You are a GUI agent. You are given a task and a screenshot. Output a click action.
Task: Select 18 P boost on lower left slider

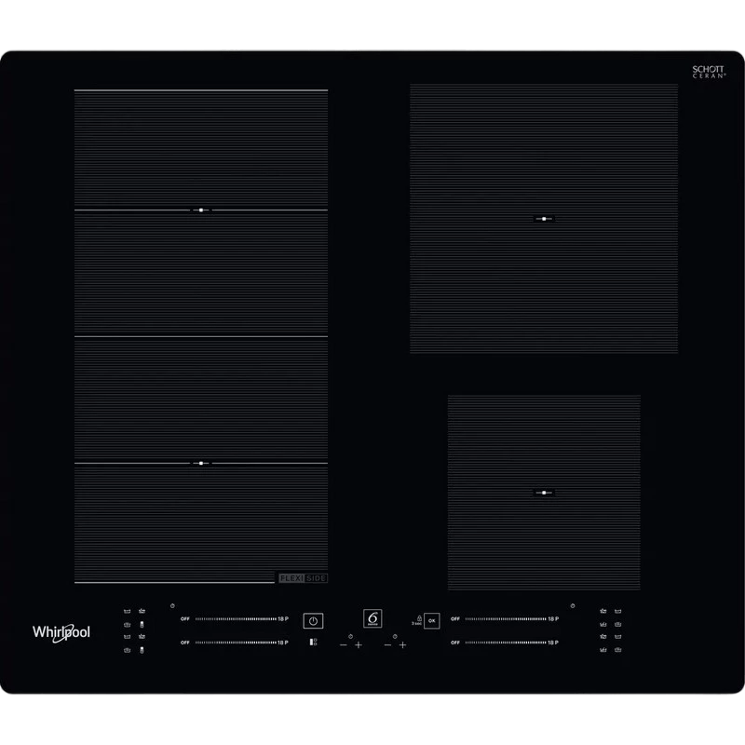[x=283, y=643]
